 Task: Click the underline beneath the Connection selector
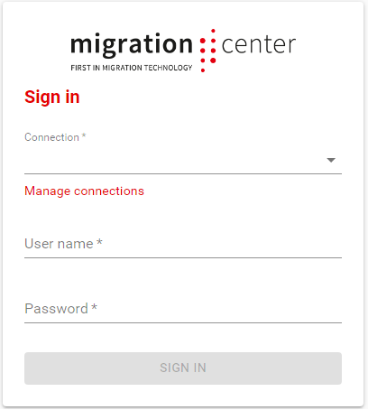click(183, 173)
